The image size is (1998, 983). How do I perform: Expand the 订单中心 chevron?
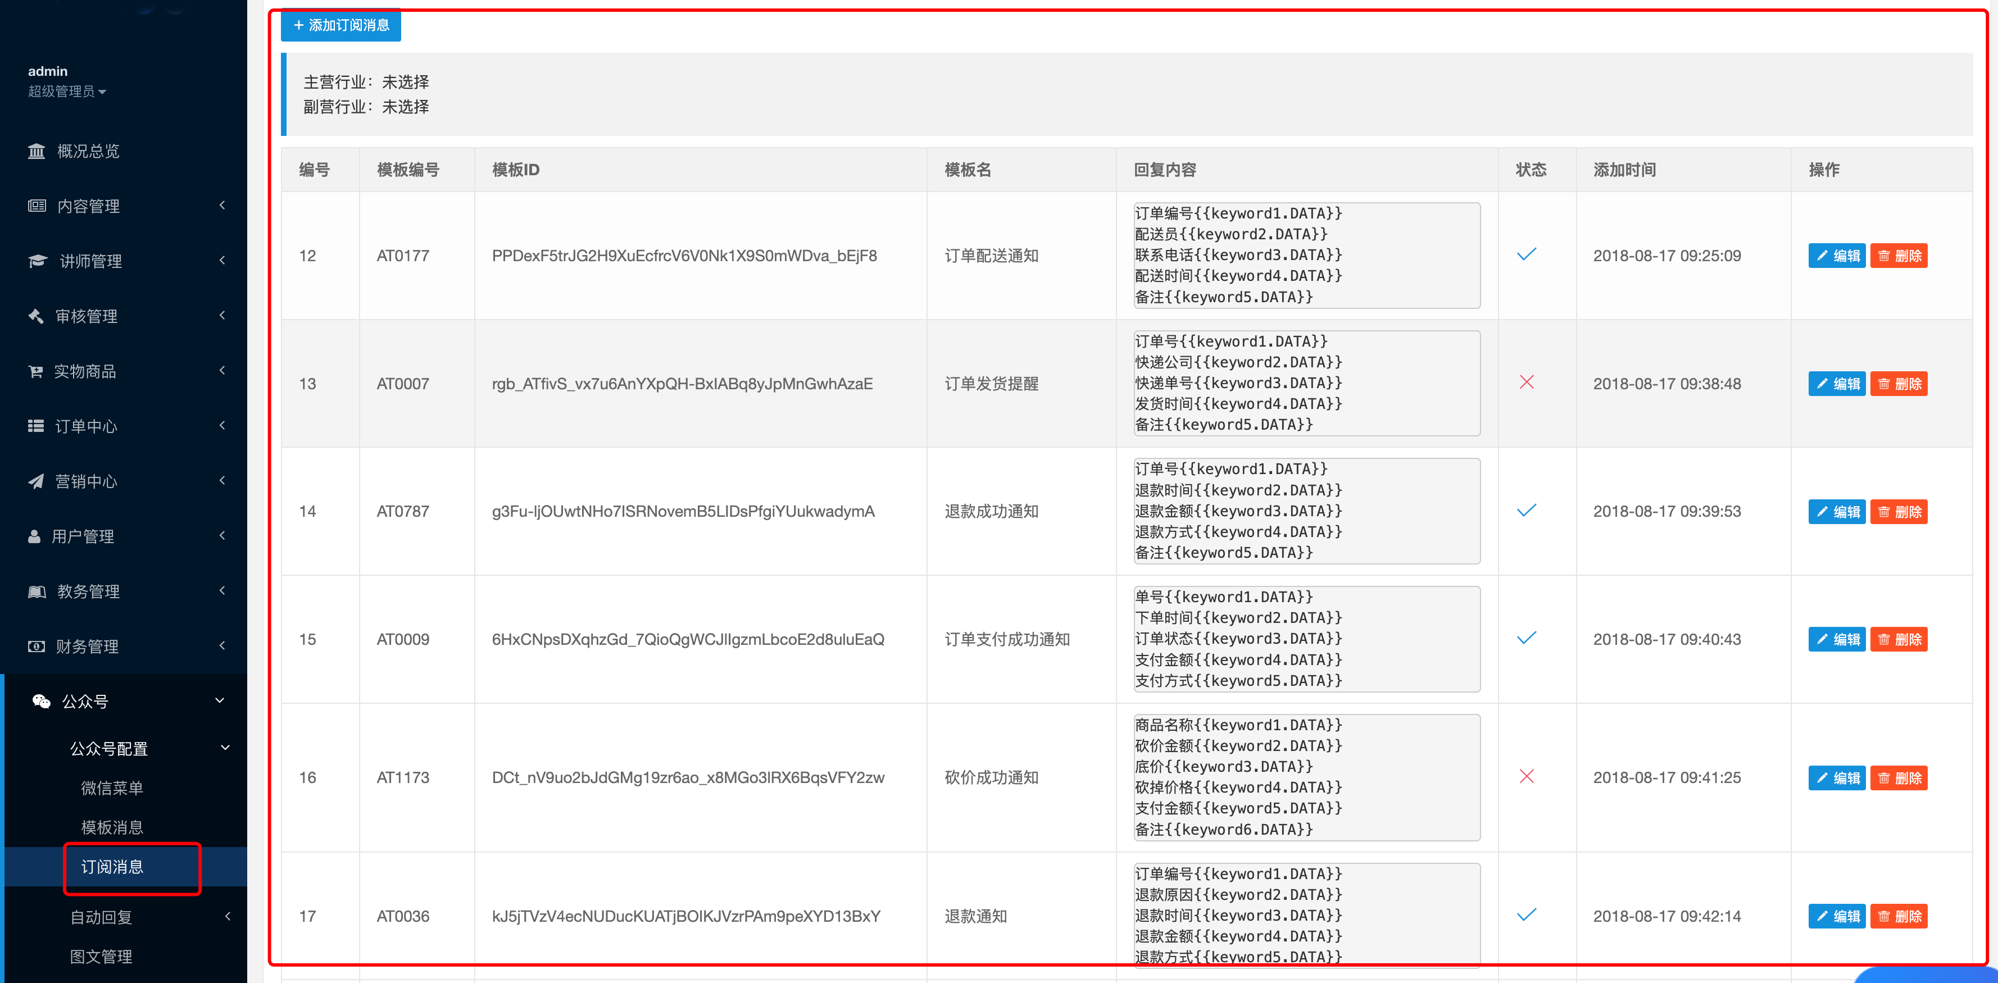pos(222,425)
